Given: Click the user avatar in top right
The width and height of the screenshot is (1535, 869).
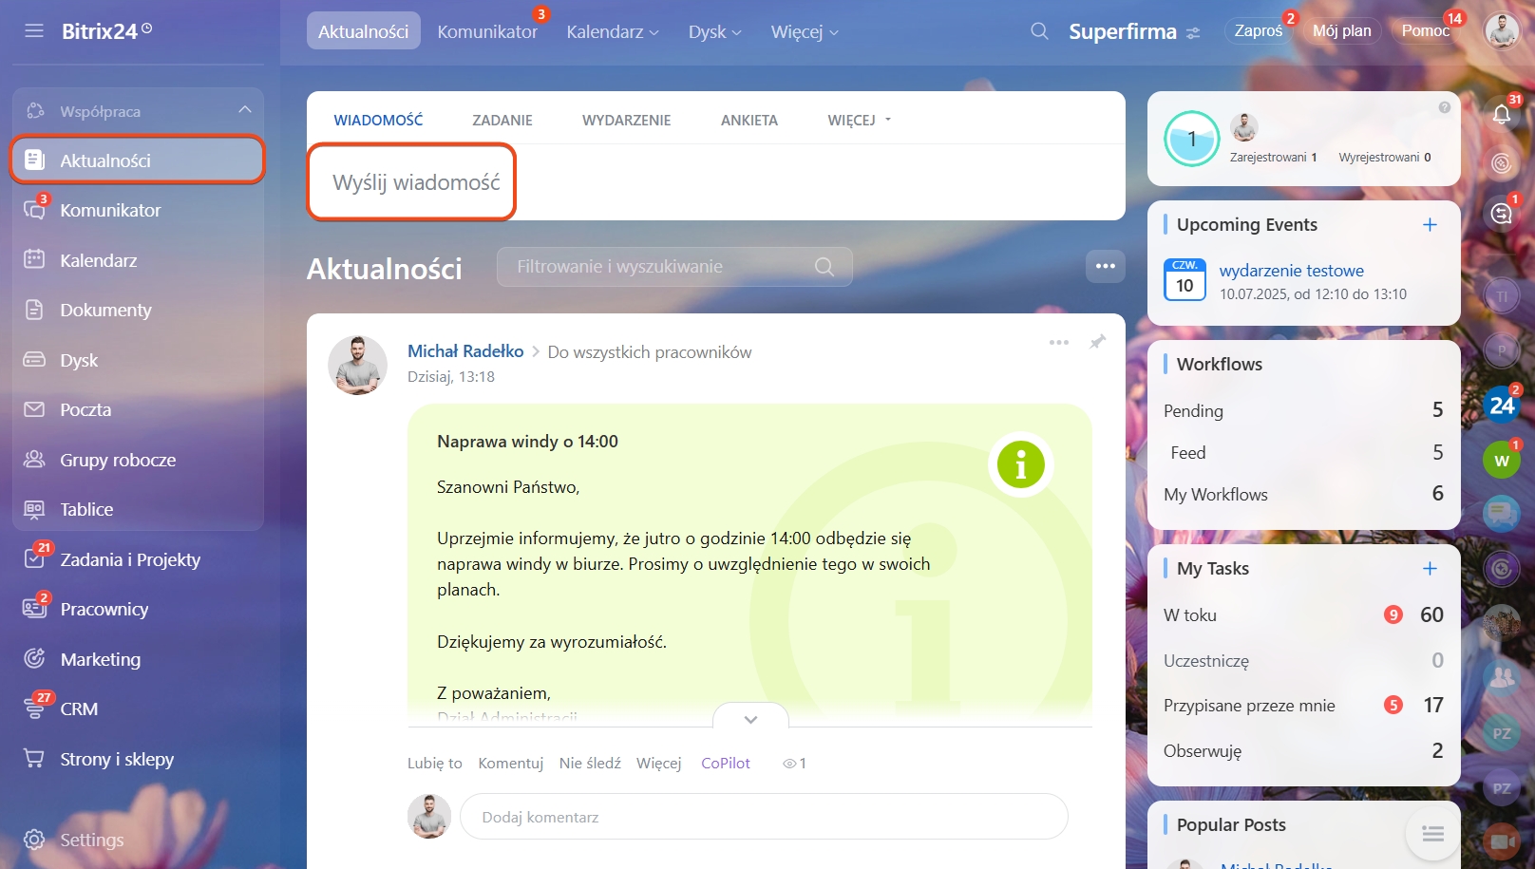Looking at the screenshot, I should [x=1502, y=31].
